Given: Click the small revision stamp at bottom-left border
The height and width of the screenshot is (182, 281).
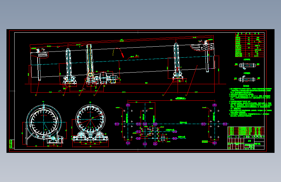Looking at the screenshot, I should 12,144.
